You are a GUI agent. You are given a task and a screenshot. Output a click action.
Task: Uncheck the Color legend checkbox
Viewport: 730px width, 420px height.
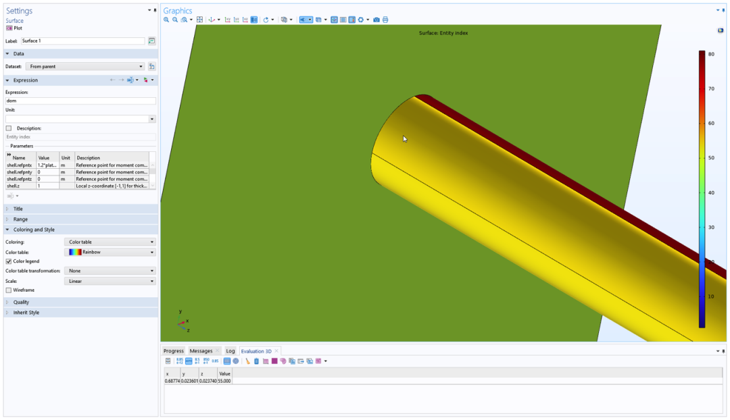(8, 261)
